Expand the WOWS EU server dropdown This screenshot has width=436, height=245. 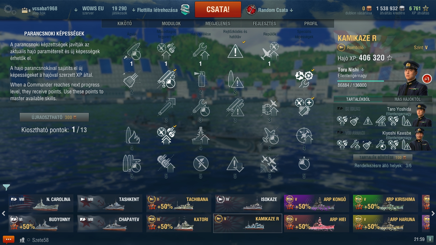click(x=89, y=10)
